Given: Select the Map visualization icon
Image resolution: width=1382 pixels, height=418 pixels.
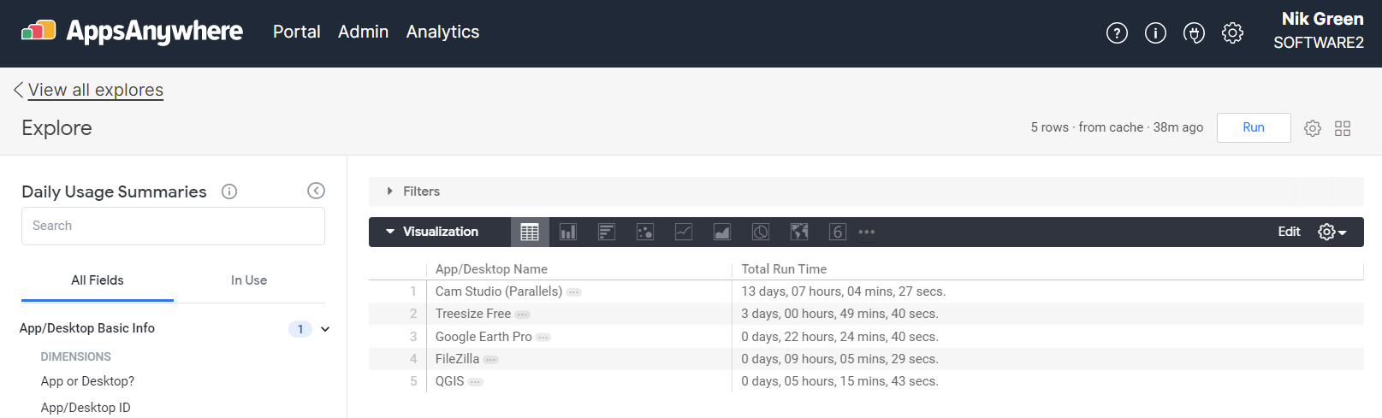Looking at the screenshot, I should (799, 232).
